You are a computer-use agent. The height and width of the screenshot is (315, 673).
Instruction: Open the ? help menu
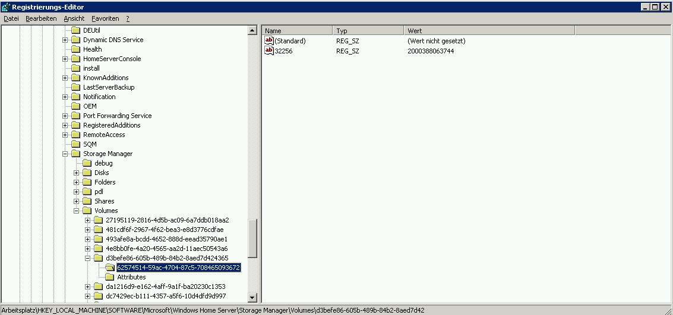tap(128, 18)
